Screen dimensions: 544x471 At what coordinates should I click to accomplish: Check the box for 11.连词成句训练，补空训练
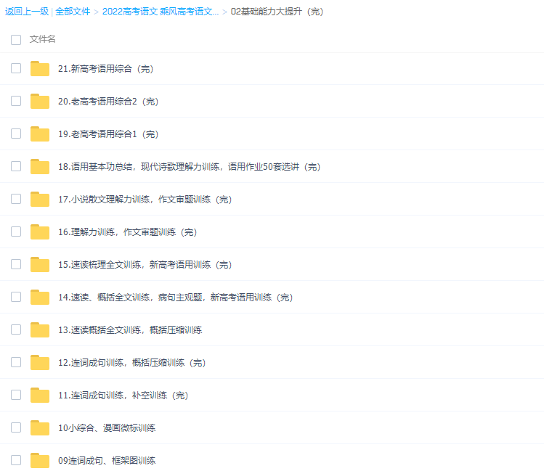pos(16,395)
